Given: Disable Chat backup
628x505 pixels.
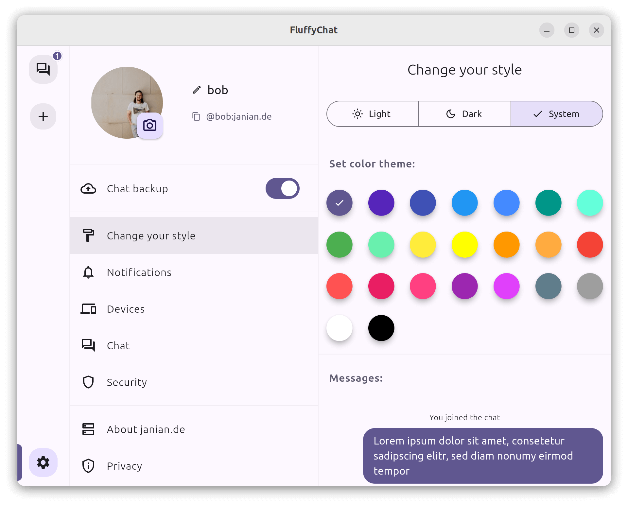Looking at the screenshot, I should (282, 188).
